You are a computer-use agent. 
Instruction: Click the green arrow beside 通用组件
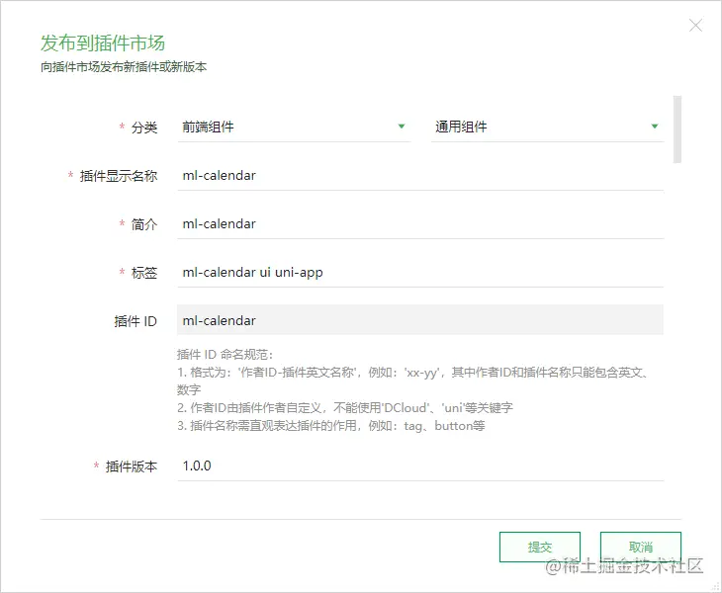pos(654,127)
